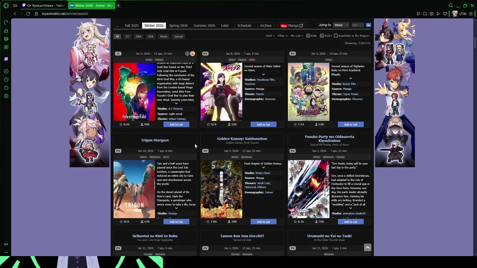Open the Jump to season Winter dropdown
This screenshot has height=268, width=477.
tap(341, 25)
